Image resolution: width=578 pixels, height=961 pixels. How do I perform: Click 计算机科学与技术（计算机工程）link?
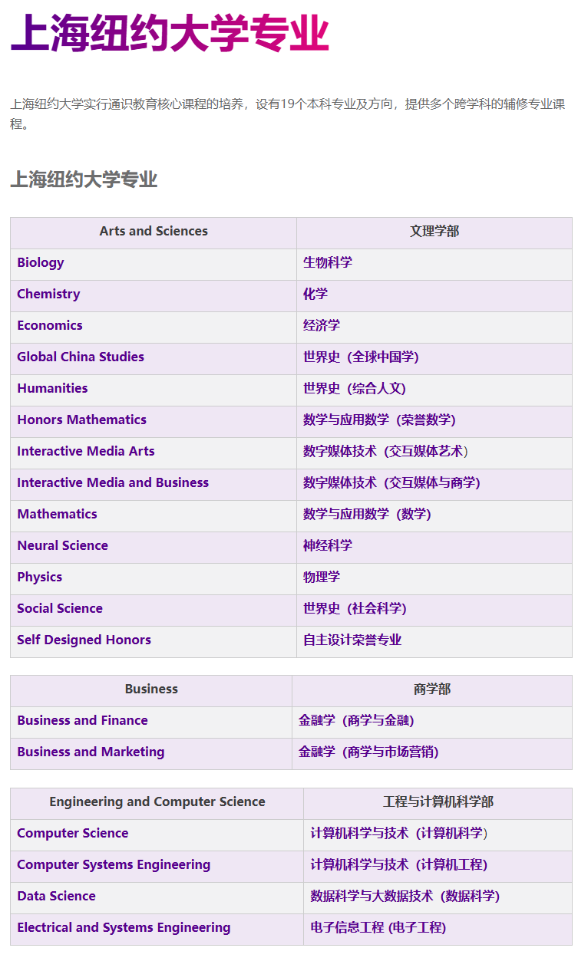coord(398,864)
